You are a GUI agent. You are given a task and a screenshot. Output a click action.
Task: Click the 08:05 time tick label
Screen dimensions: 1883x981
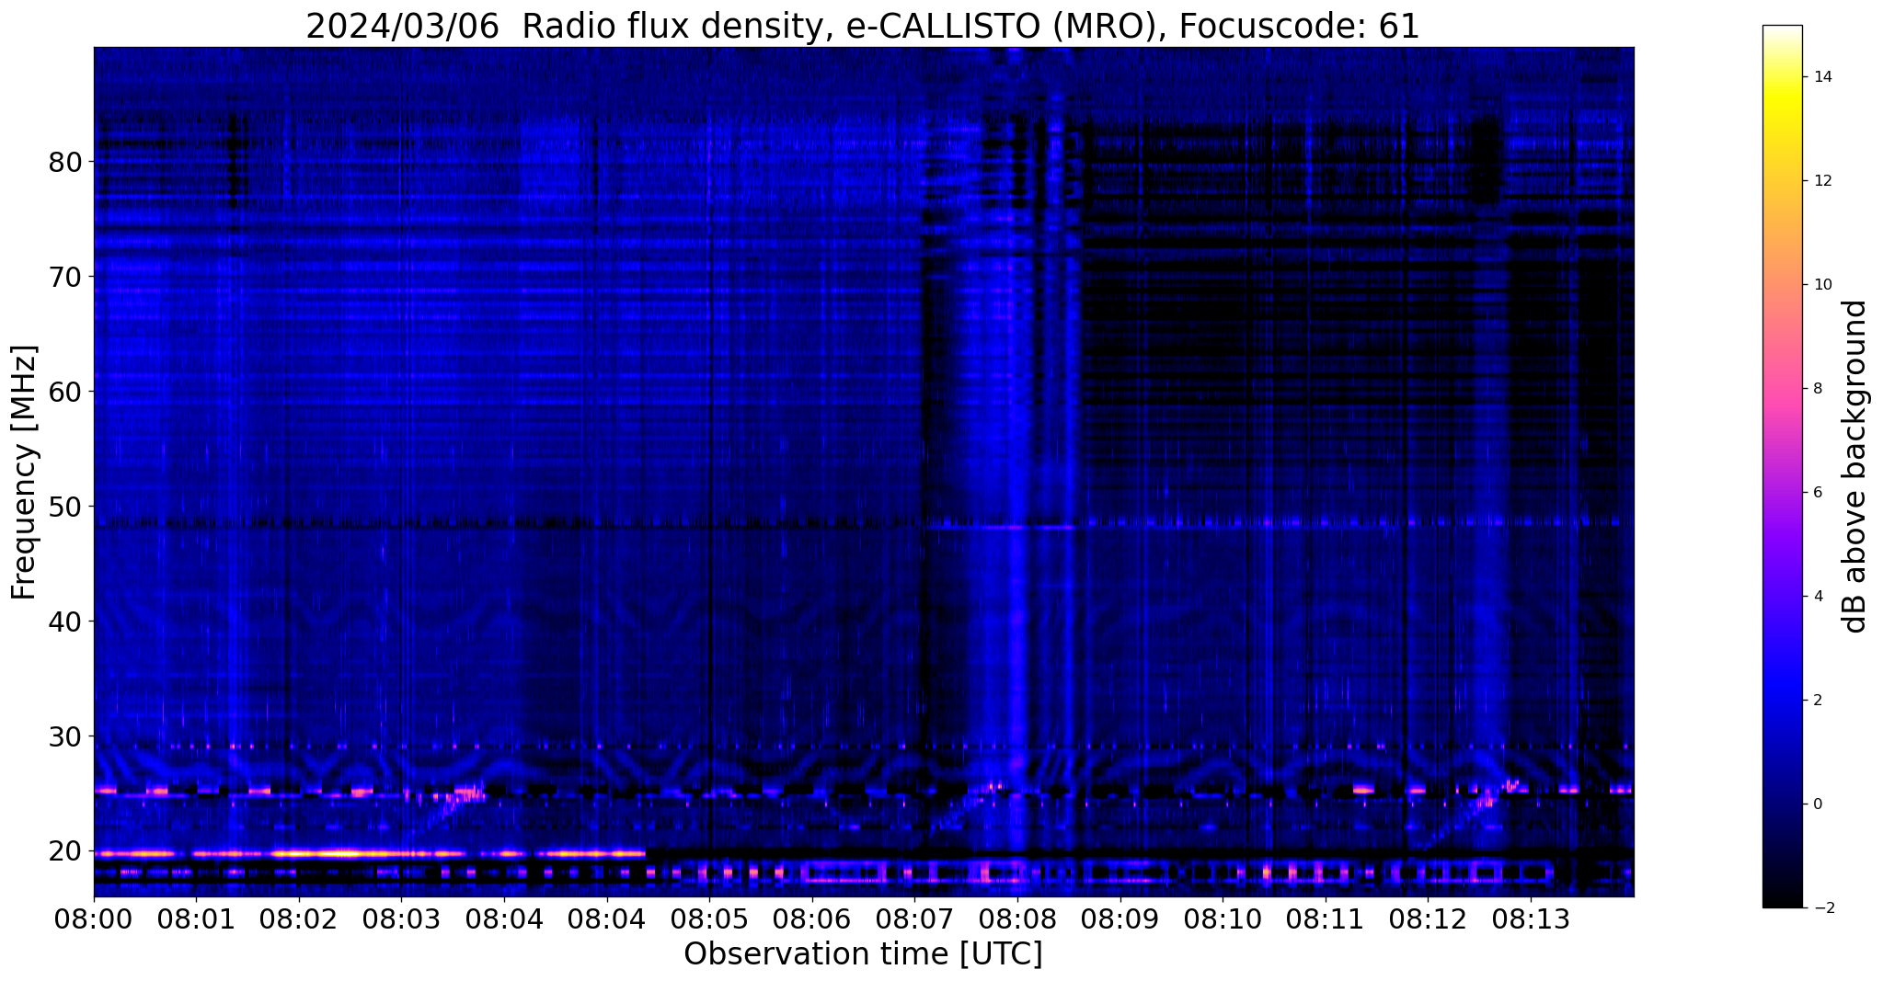(x=708, y=919)
